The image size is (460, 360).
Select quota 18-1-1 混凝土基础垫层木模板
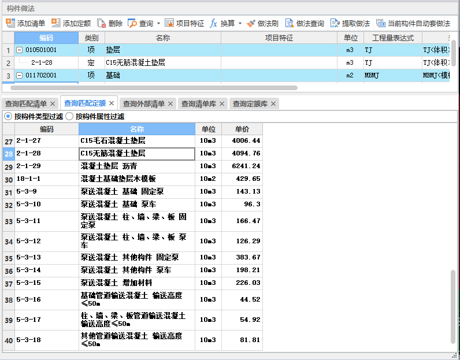click(x=132, y=179)
